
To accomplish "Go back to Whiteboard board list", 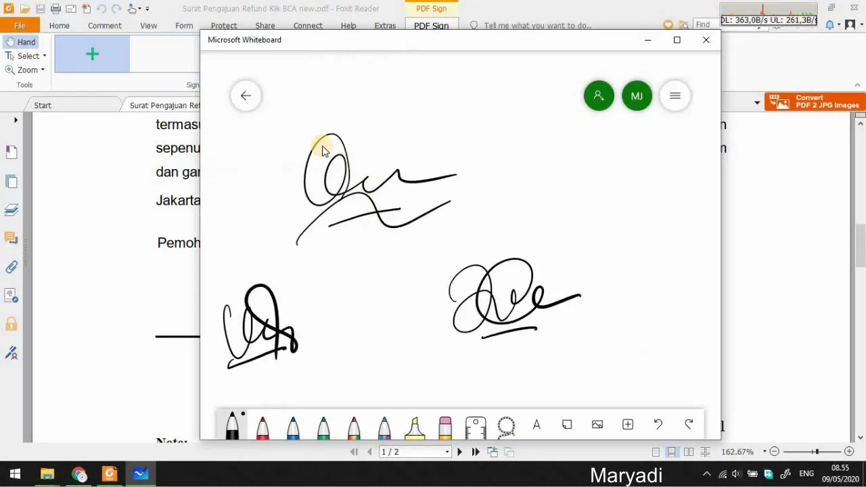I will (x=246, y=95).
